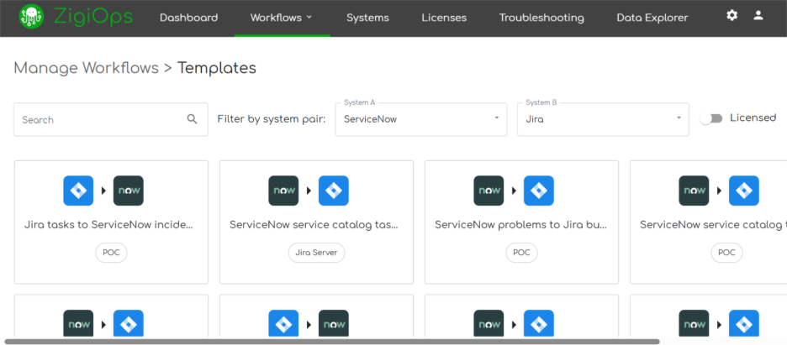This screenshot has height=345, width=787.
Task: Navigate to Troubleshooting
Action: [541, 18]
